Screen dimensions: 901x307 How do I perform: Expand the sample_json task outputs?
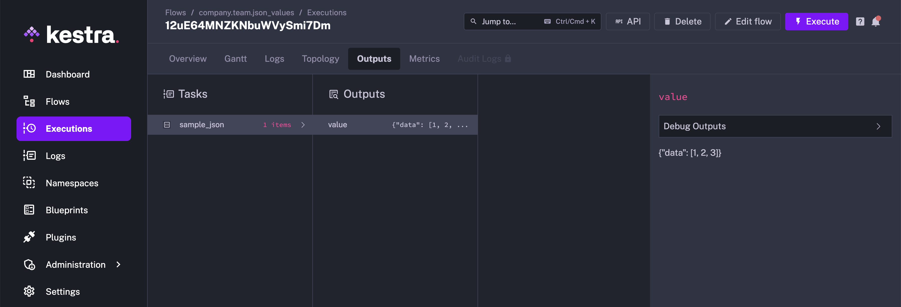click(x=303, y=124)
